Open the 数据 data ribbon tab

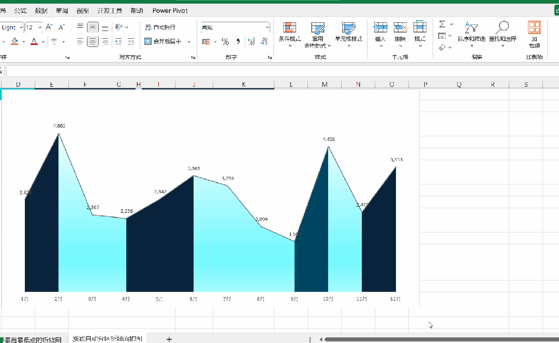point(41,11)
